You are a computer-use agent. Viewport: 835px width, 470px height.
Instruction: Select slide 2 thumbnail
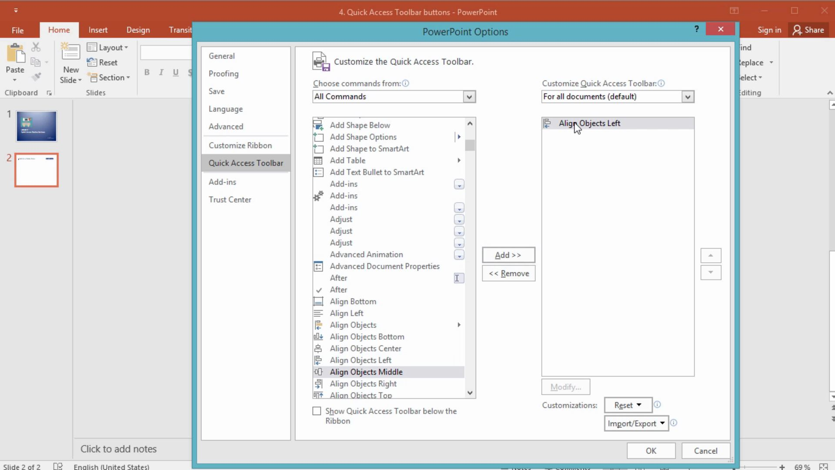coord(36,170)
